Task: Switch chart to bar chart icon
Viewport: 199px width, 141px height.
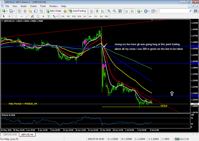Action: (x=92, y=11)
